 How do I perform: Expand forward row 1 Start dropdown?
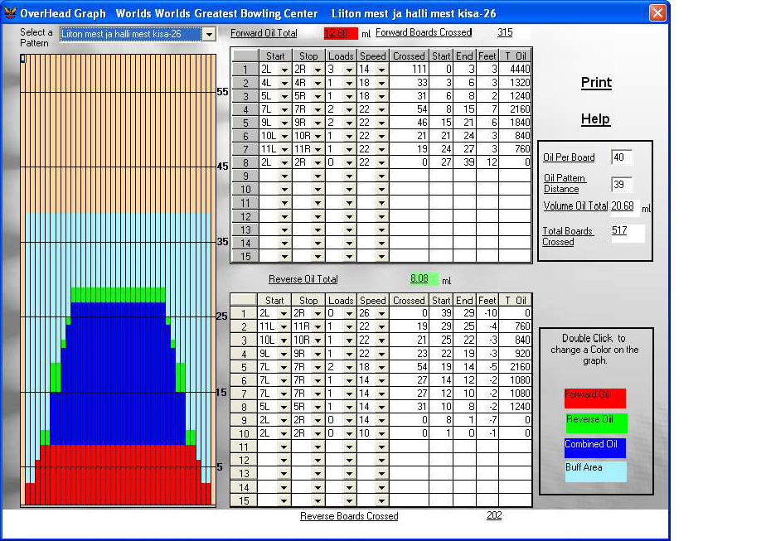pyautogui.click(x=285, y=70)
